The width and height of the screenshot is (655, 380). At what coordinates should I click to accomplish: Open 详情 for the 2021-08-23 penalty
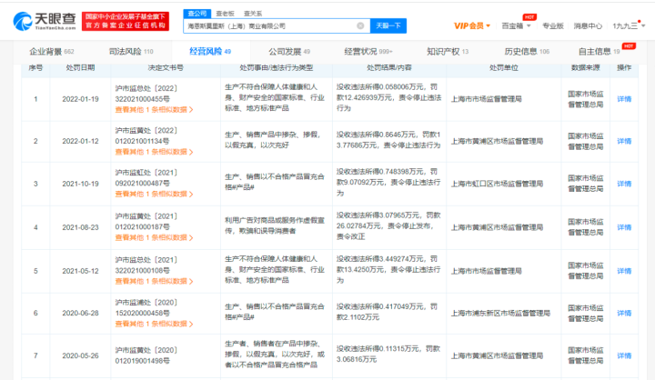(x=624, y=227)
